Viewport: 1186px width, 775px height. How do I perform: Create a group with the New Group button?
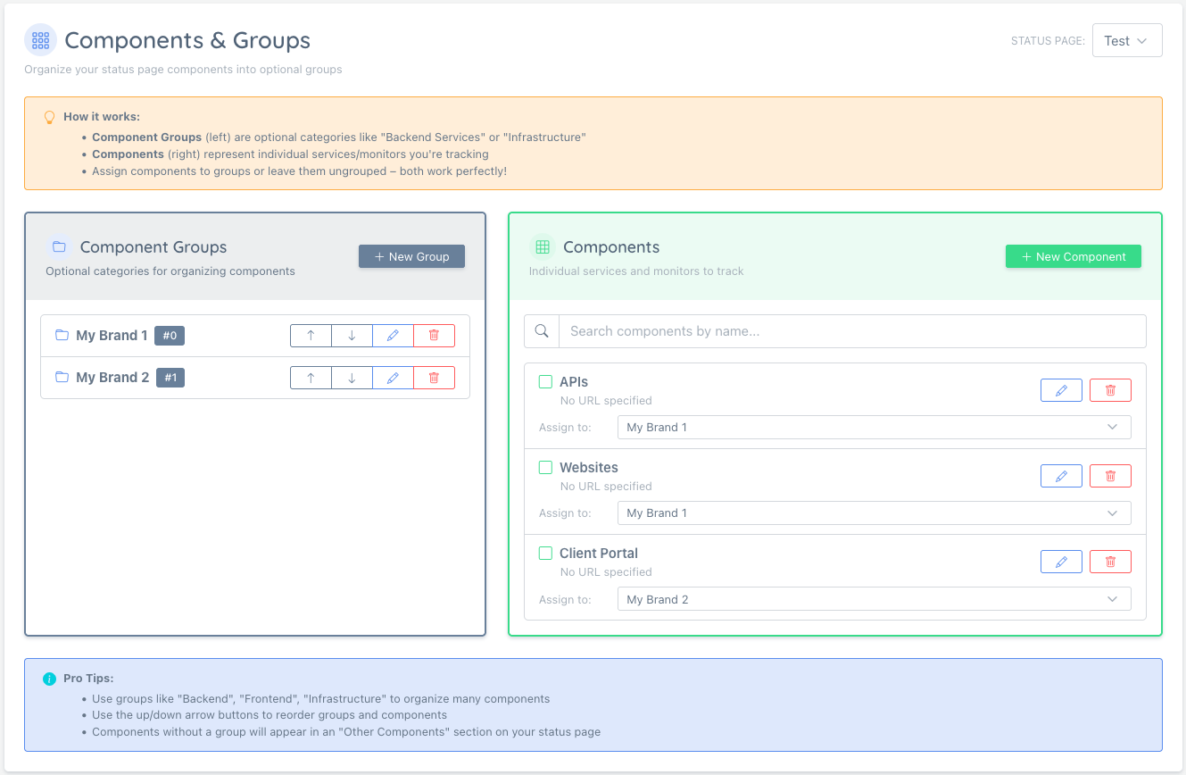click(411, 256)
